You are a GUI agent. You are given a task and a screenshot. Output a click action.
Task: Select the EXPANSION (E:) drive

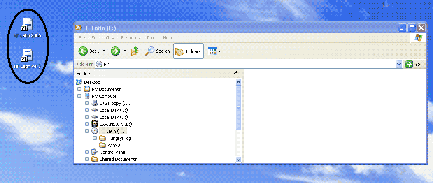pyautogui.click(x=116, y=124)
